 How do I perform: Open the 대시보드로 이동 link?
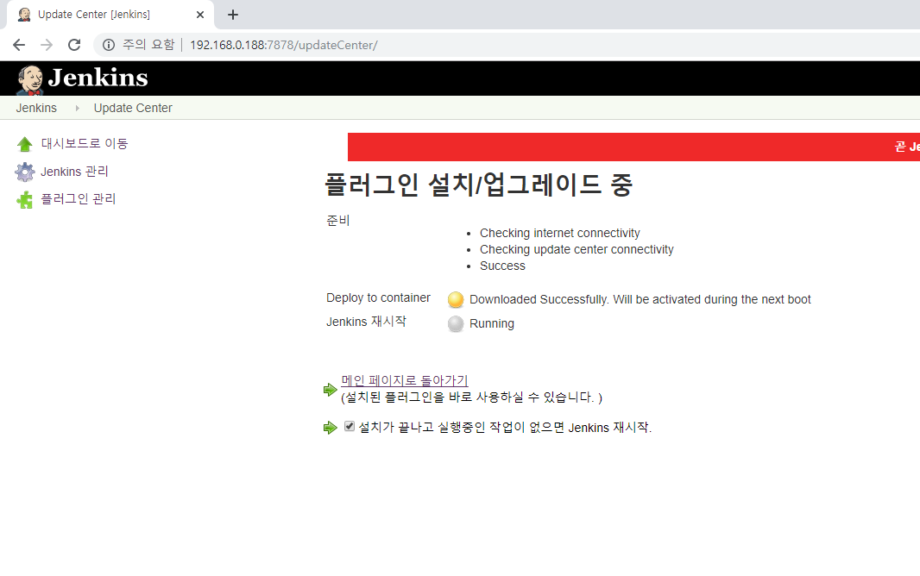85,143
